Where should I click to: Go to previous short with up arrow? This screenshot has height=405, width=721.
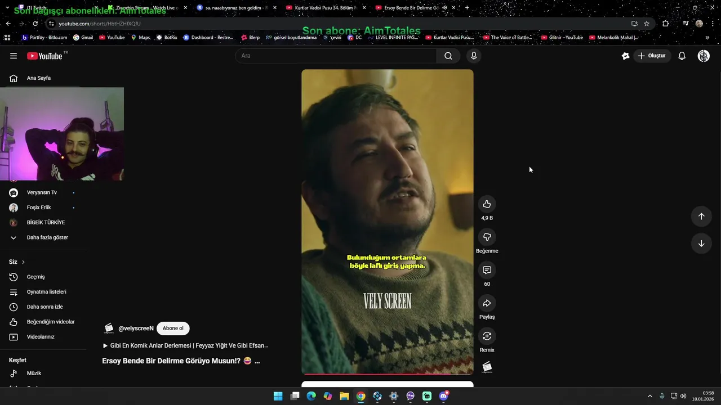(x=701, y=217)
